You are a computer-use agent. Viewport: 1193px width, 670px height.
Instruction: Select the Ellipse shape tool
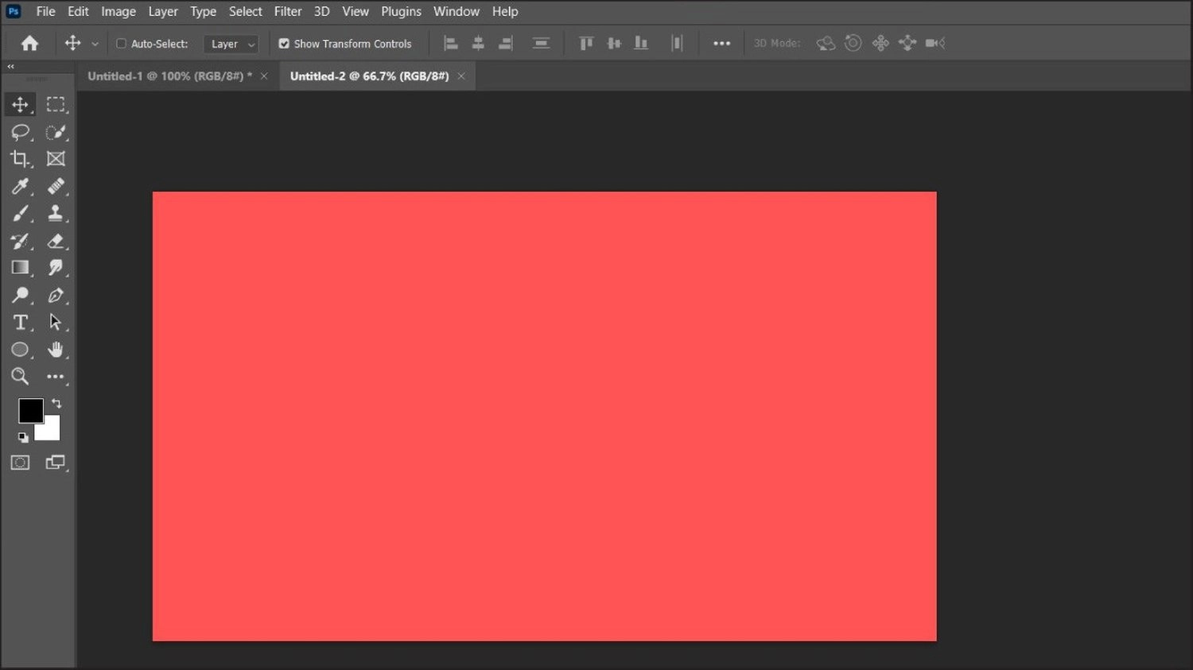(20, 350)
